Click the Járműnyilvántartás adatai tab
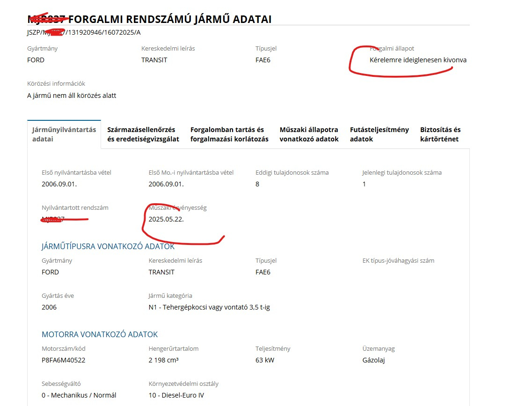Image resolution: width=526 pixels, height=406 pixels. pos(64,134)
